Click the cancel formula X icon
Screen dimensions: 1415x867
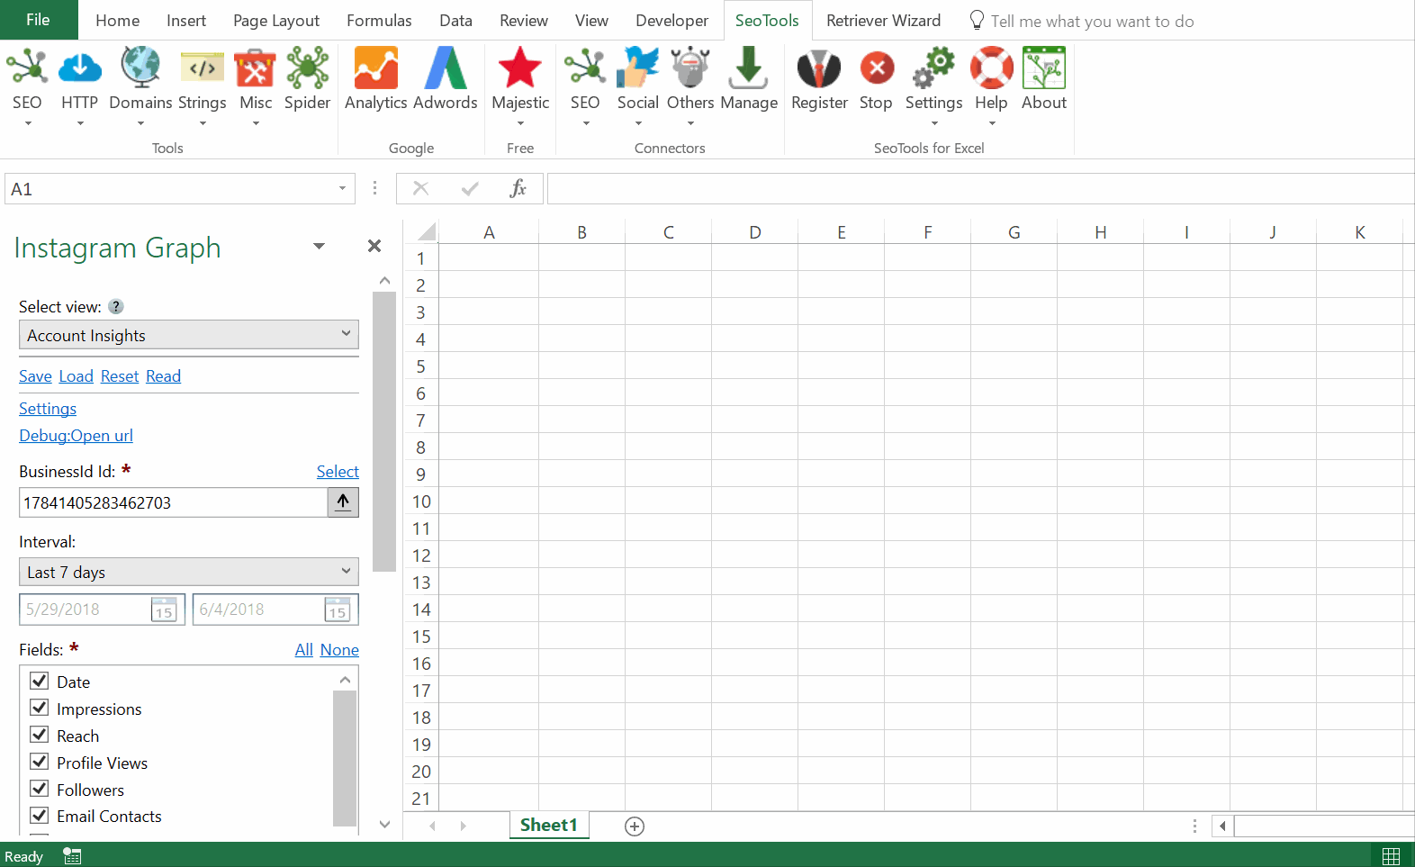[420, 188]
